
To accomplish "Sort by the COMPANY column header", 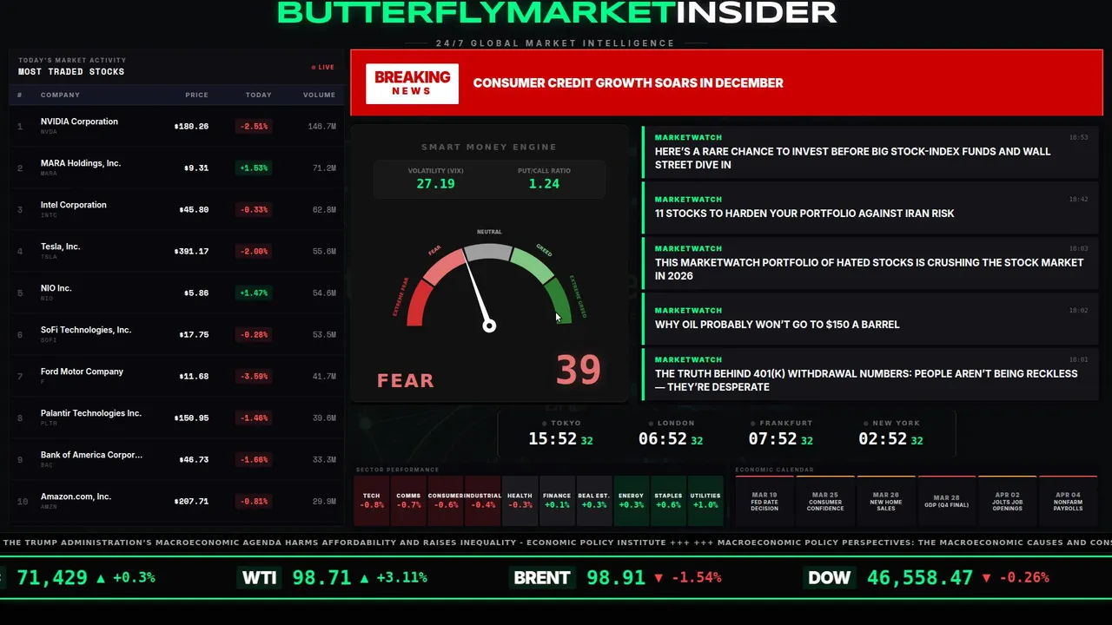I will (60, 95).
